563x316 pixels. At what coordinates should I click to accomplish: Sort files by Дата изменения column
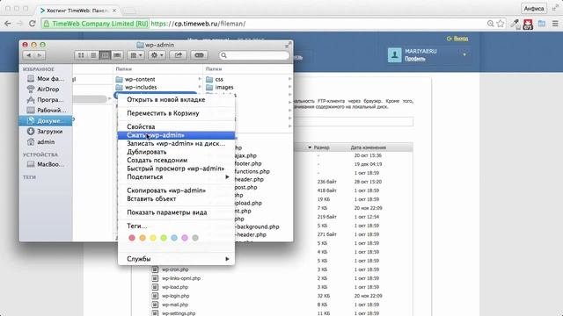coord(368,147)
